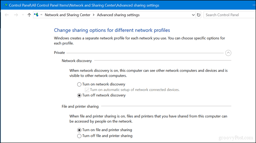
Task: Select the Advanced sharing settings breadcrumb
Action: (x=118, y=15)
